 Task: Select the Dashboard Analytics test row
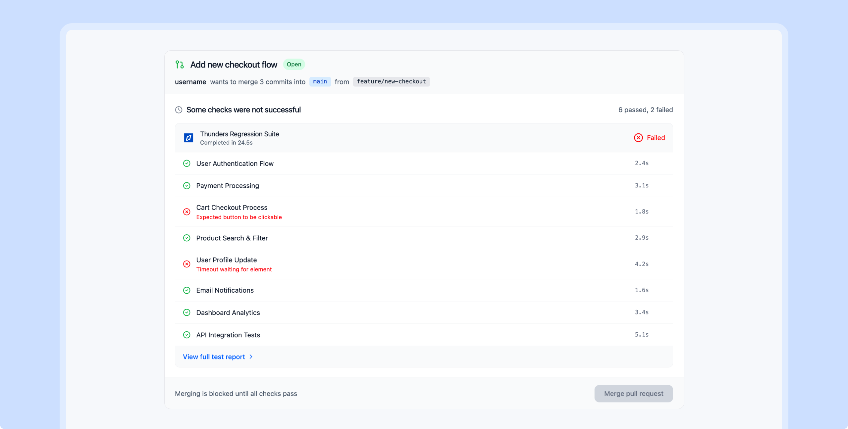click(x=228, y=313)
